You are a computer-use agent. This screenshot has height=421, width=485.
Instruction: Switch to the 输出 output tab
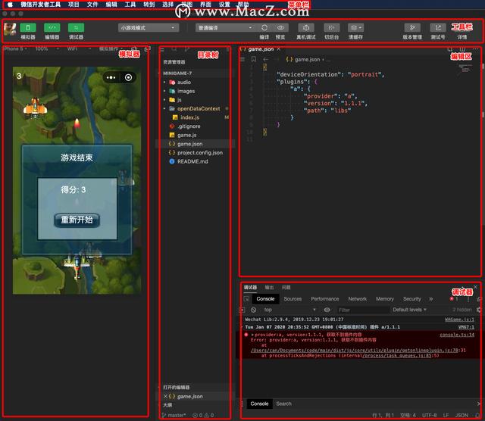coord(269,288)
